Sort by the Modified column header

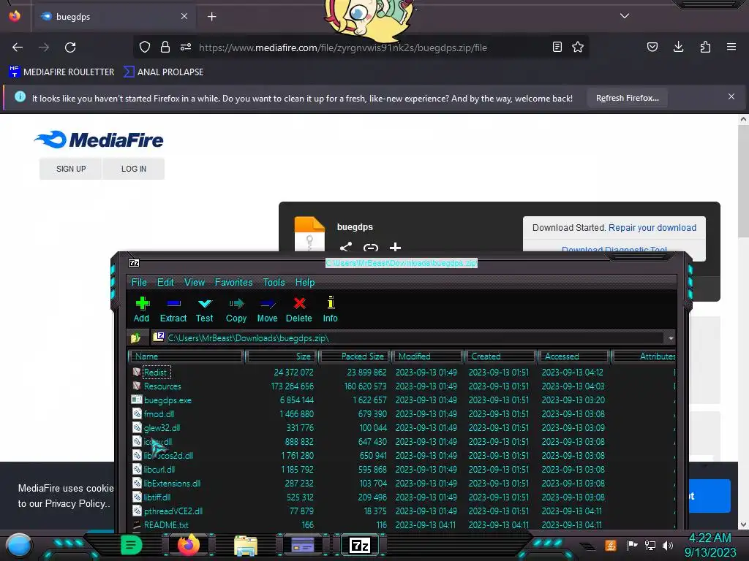[427, 356]
